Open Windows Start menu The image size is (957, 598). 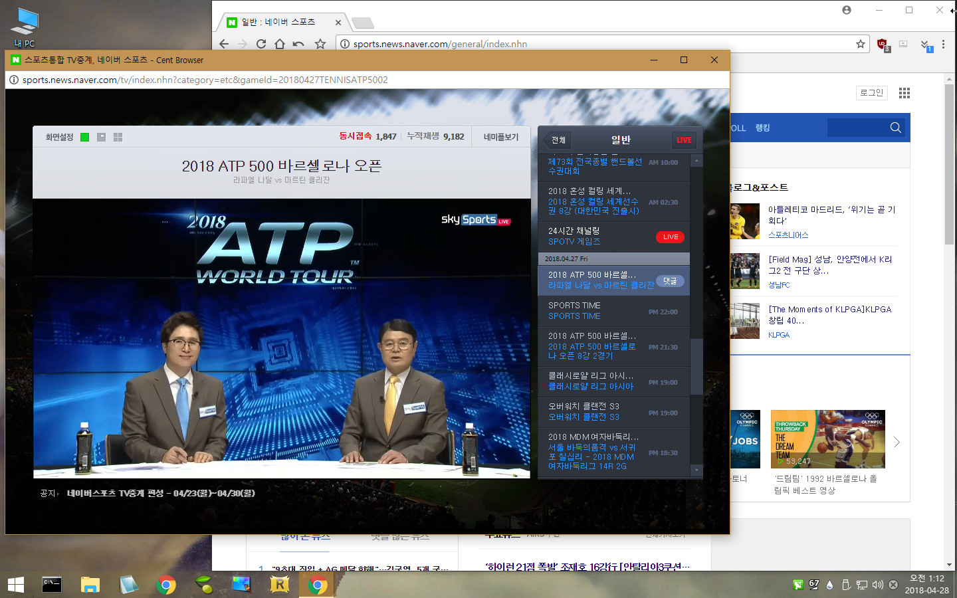coord(16,585)
